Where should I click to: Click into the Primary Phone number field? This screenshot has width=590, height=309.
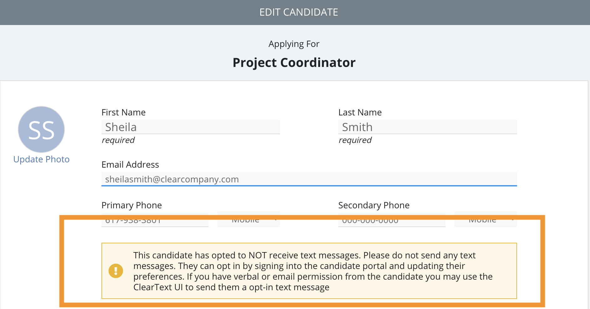pos(155,220)
